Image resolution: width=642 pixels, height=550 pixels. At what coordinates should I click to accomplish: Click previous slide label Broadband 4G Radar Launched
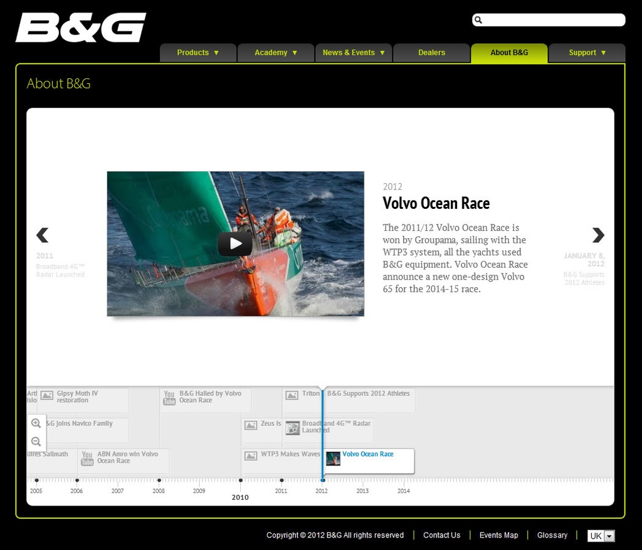coord(60,270)
